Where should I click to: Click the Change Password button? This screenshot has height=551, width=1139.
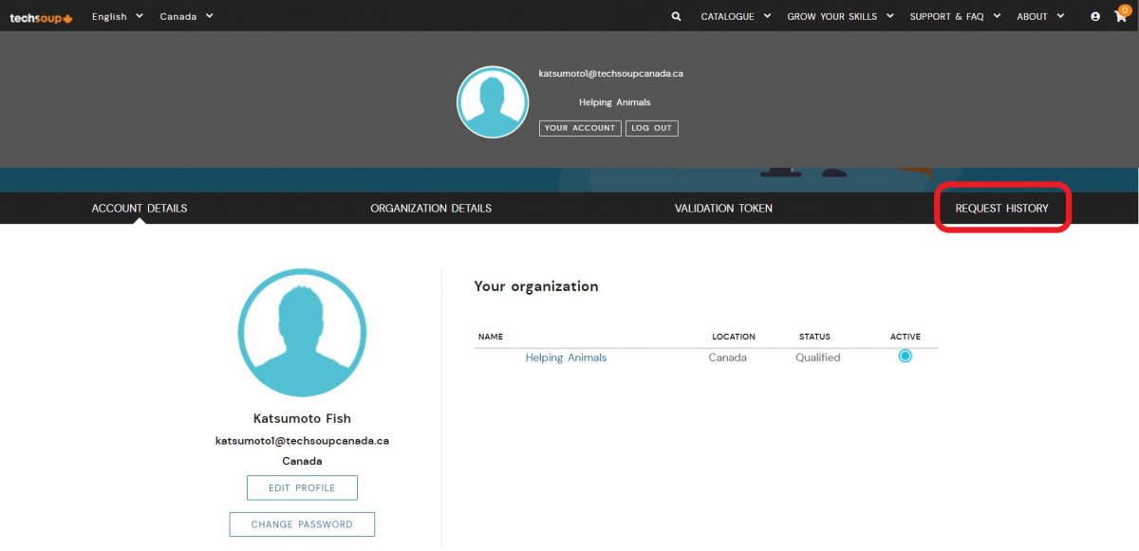[x=302, y=524]
